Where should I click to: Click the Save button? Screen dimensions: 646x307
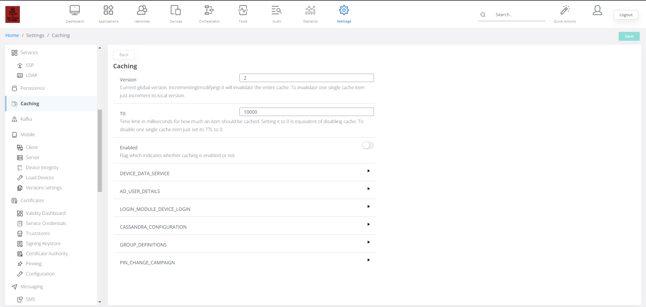628,36
